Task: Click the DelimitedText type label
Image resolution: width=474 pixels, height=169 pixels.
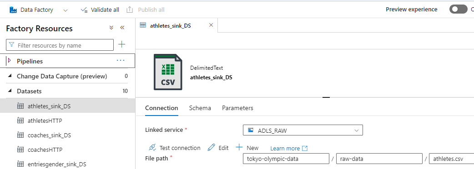Action: [207, 68]
